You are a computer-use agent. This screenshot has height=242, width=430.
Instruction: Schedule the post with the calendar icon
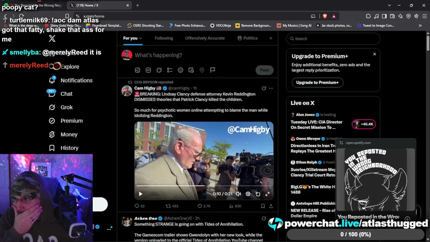point(191,70)
